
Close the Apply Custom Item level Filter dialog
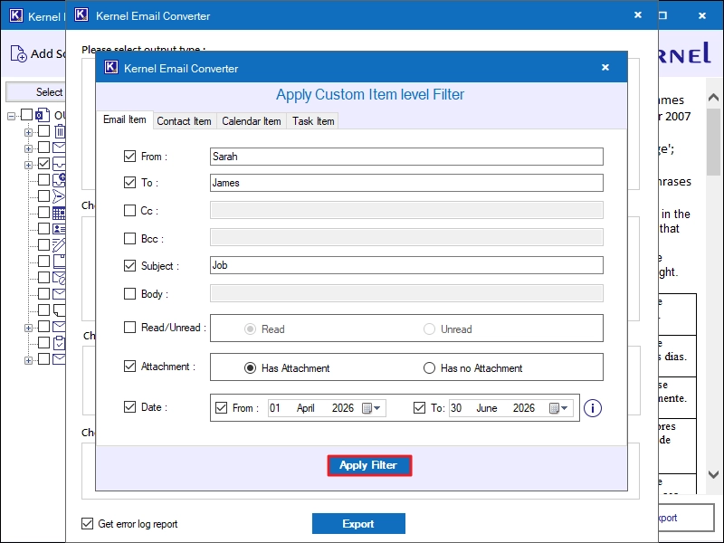click(605, 67)
